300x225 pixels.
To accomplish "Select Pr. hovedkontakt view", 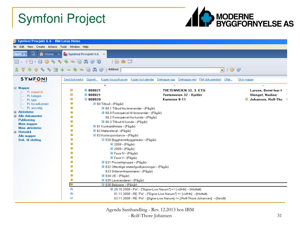I will (x=38, y=104).
